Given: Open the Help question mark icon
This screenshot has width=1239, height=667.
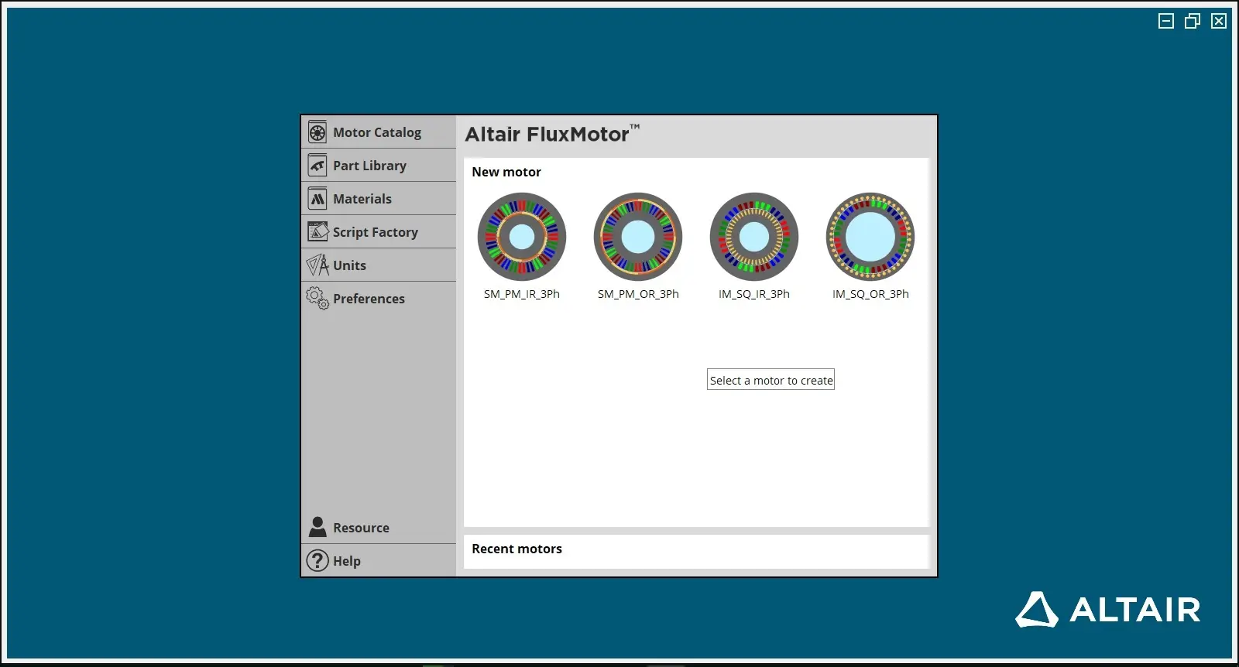Looking at the screenshot, I should pos(317,560).
